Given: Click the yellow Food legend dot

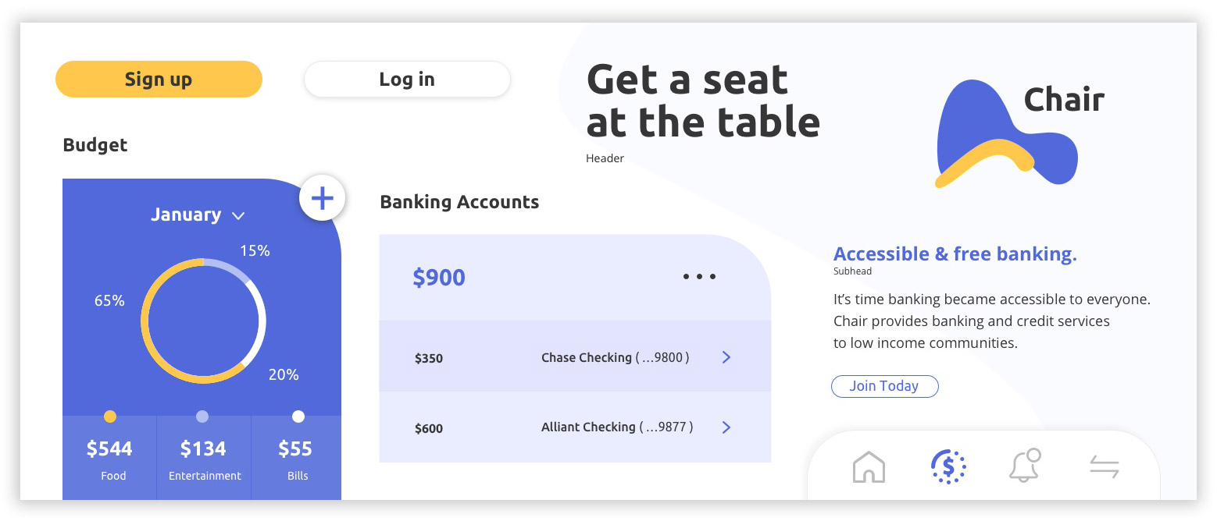Looking at the screenshot, I should click(x=110, y=416).
